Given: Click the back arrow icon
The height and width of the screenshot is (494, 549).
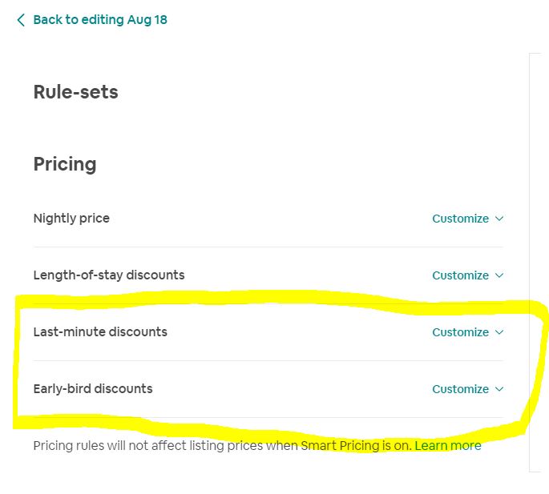Looking at the screenshot, I should (x=20, y=20).
